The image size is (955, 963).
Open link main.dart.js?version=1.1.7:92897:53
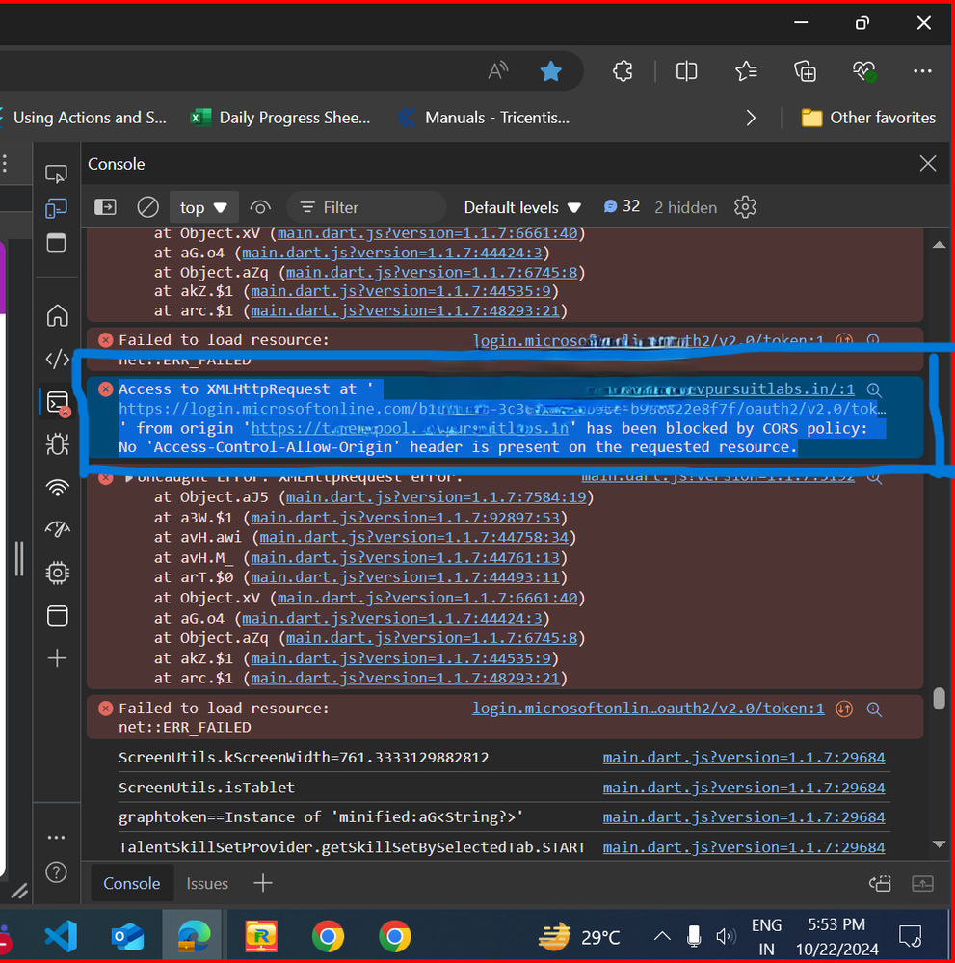(x=406, y=518)
